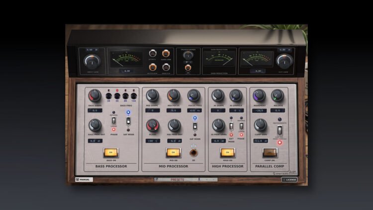Click the Mid Shape value display
Viewport: 373px width, 210px height.
153,110
